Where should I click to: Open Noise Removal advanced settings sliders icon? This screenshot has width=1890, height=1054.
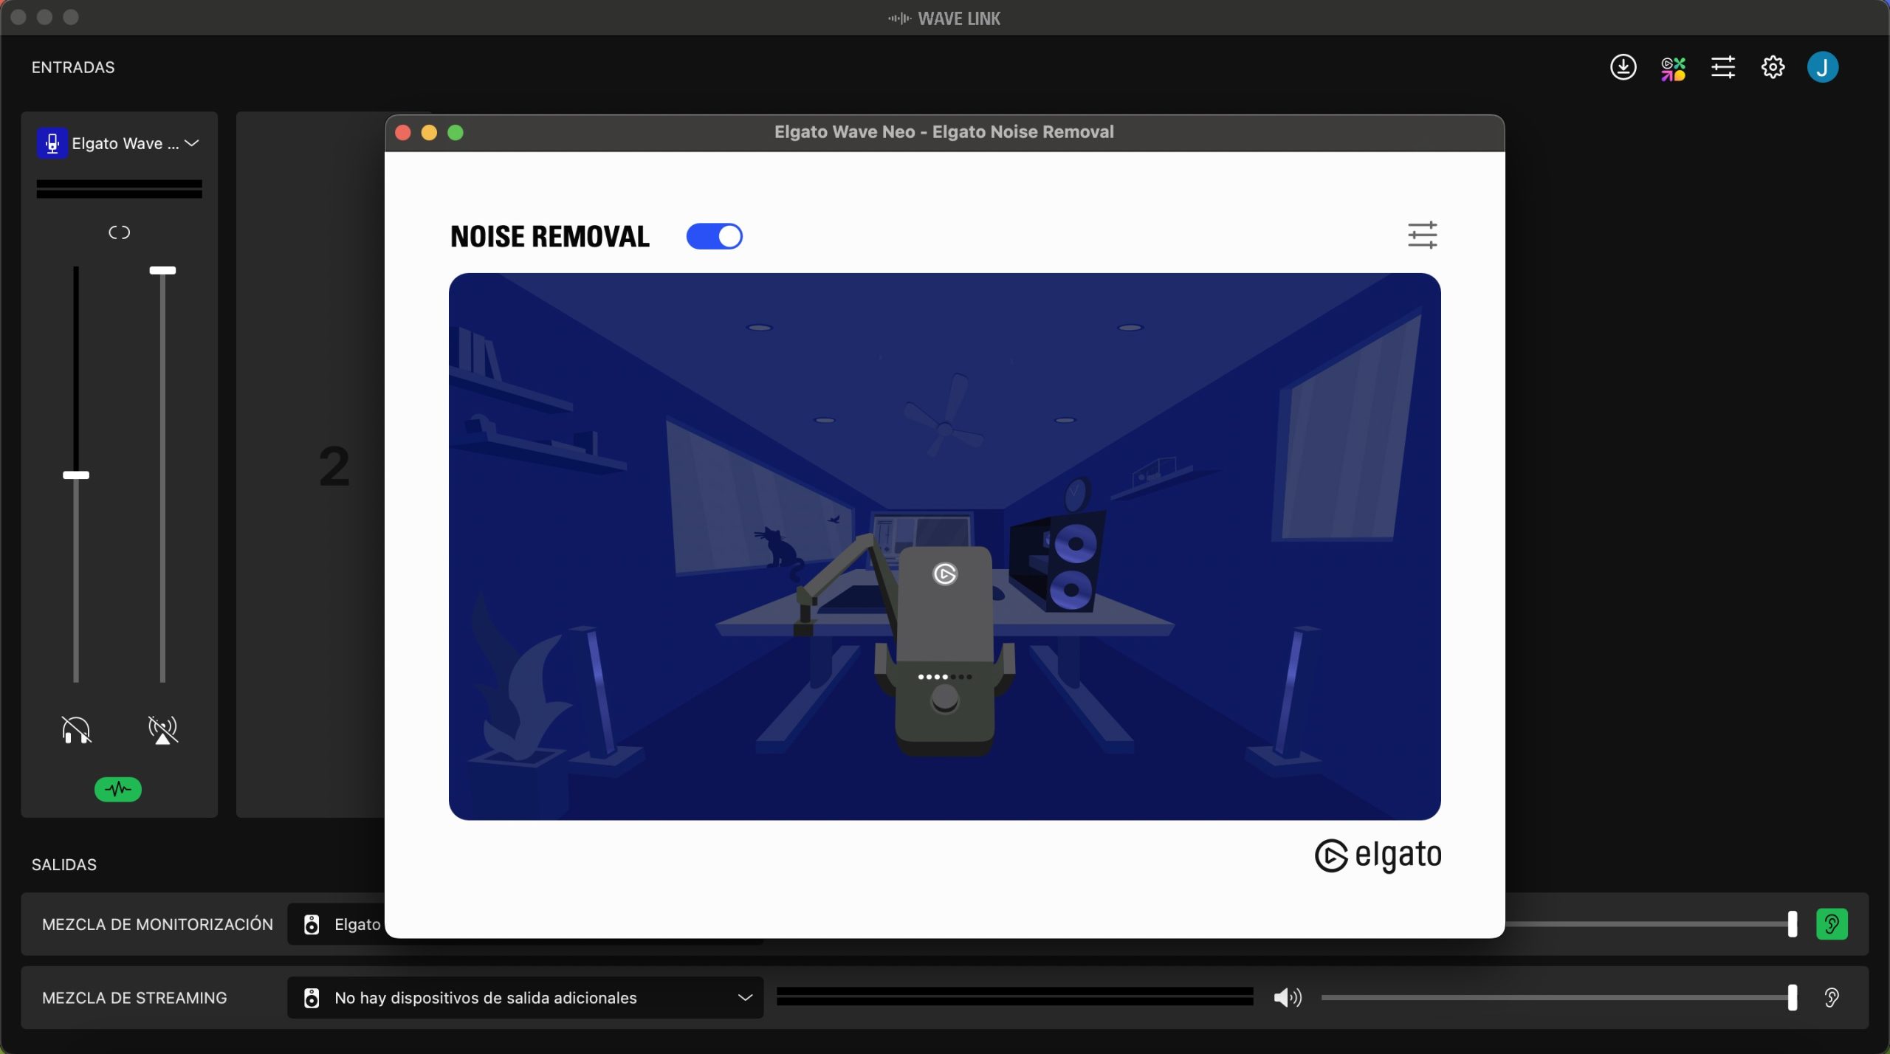point(1422,235)
